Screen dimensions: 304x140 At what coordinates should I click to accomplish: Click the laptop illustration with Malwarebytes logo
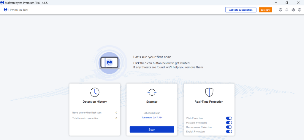pos(109,63)
